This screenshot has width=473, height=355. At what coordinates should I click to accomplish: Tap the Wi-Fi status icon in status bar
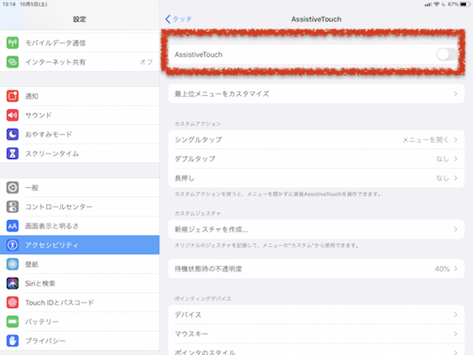coord(437,4)
